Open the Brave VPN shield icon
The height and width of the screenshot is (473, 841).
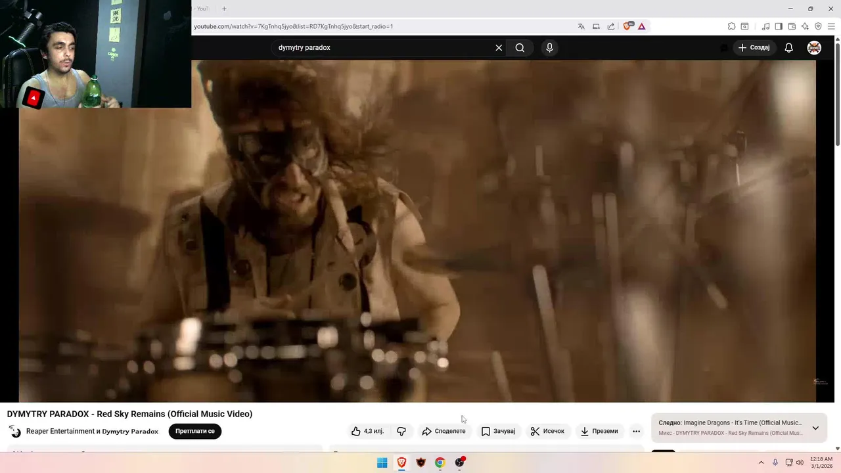(x=818, y=26)
